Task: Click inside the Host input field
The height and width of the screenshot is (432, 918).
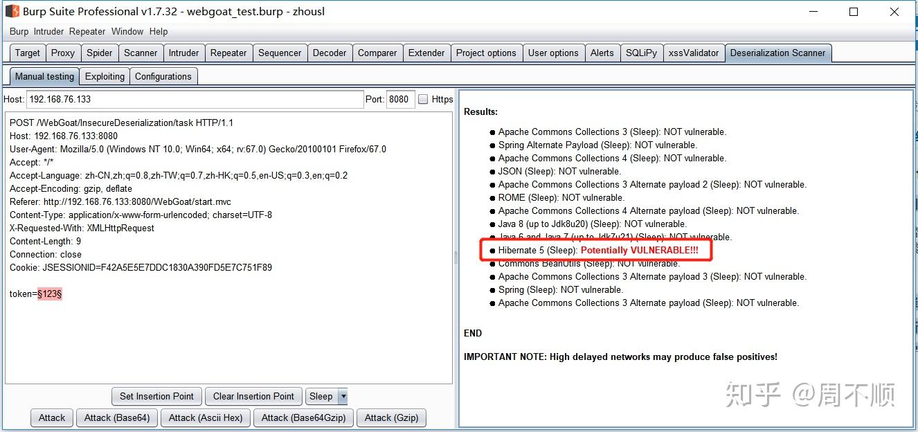Action: pos(194,99)
